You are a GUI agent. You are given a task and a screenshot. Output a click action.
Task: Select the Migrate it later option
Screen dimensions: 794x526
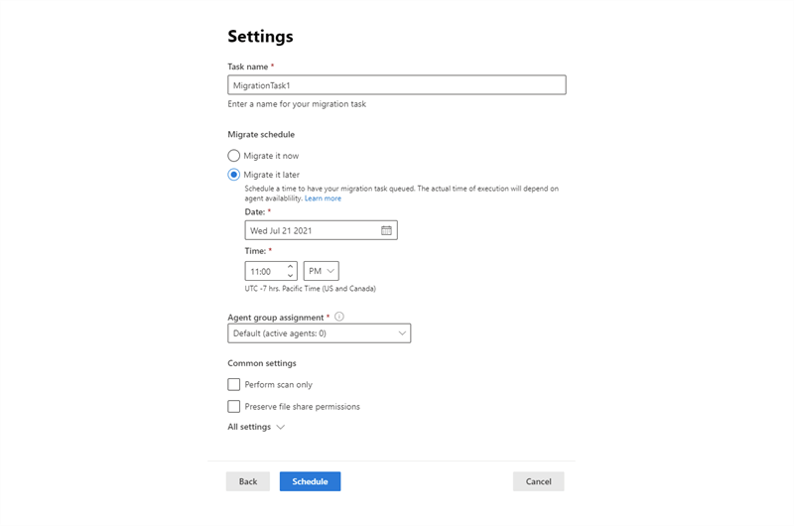[x=234, y=175]
